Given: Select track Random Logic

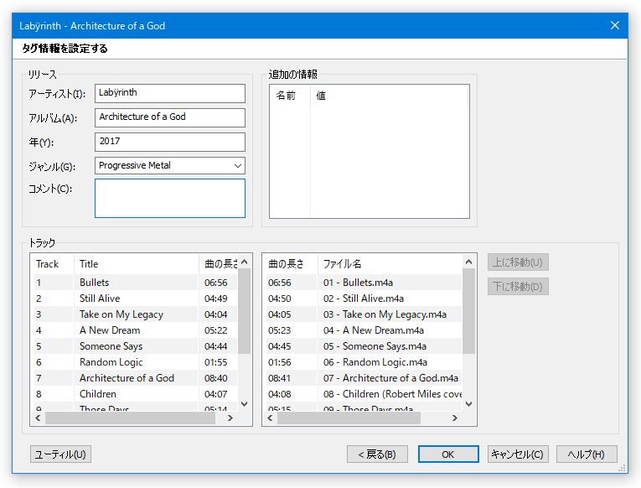Looking at the screenshot, I should (x=135, y=362).
